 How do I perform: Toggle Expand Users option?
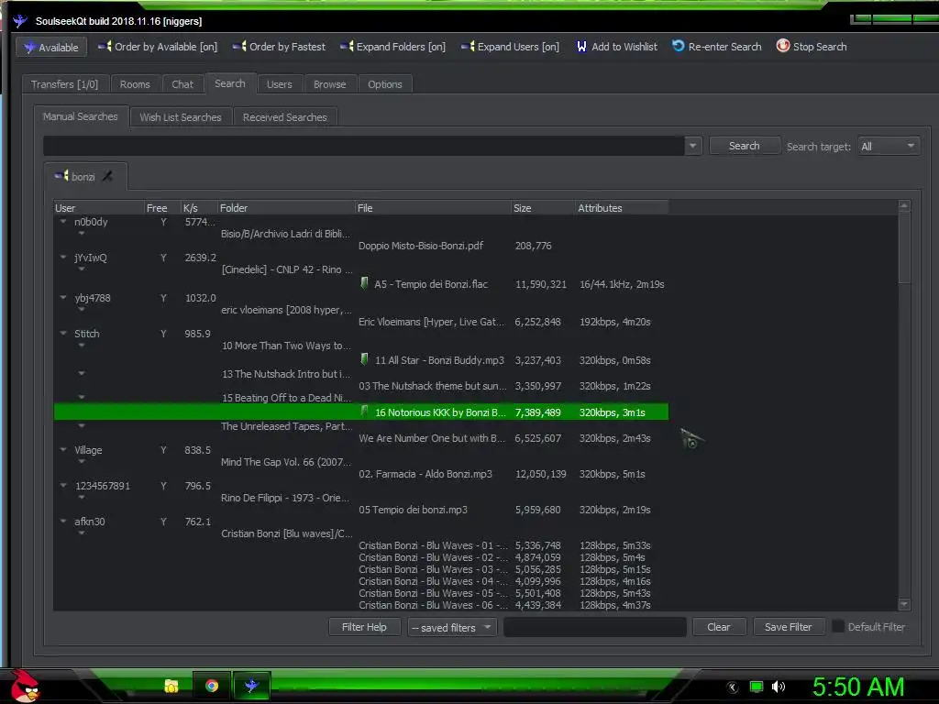[510, 47]
